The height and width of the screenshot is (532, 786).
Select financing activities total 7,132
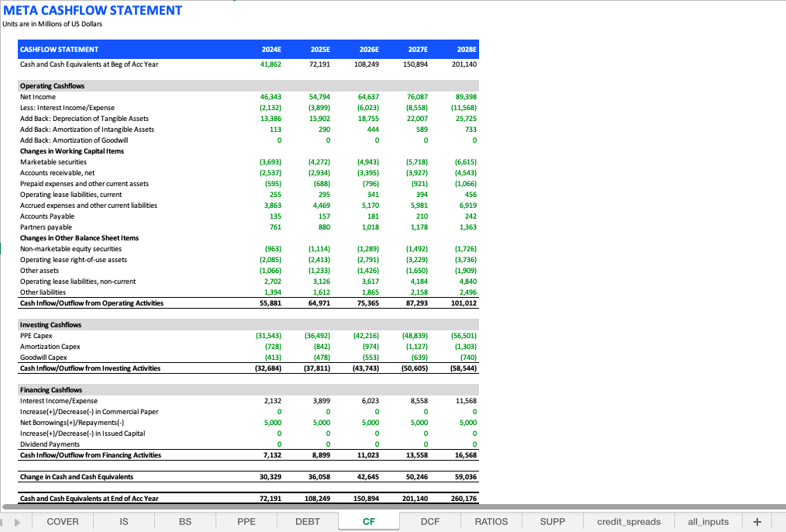(x=273, y=455)
